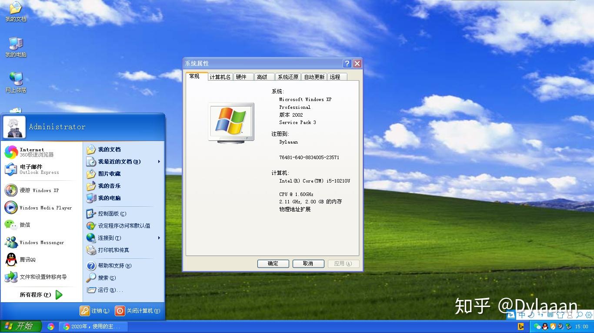Open 我的电脑 in Start menu
Screen dimensions: 594x333
pyautogui.click(x=123, y=198)
